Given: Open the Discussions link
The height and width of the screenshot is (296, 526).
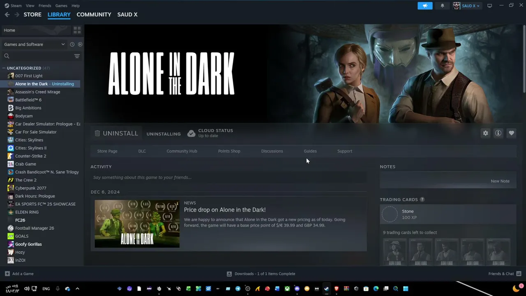Looking at the screenshot, I should pos(272,151).
